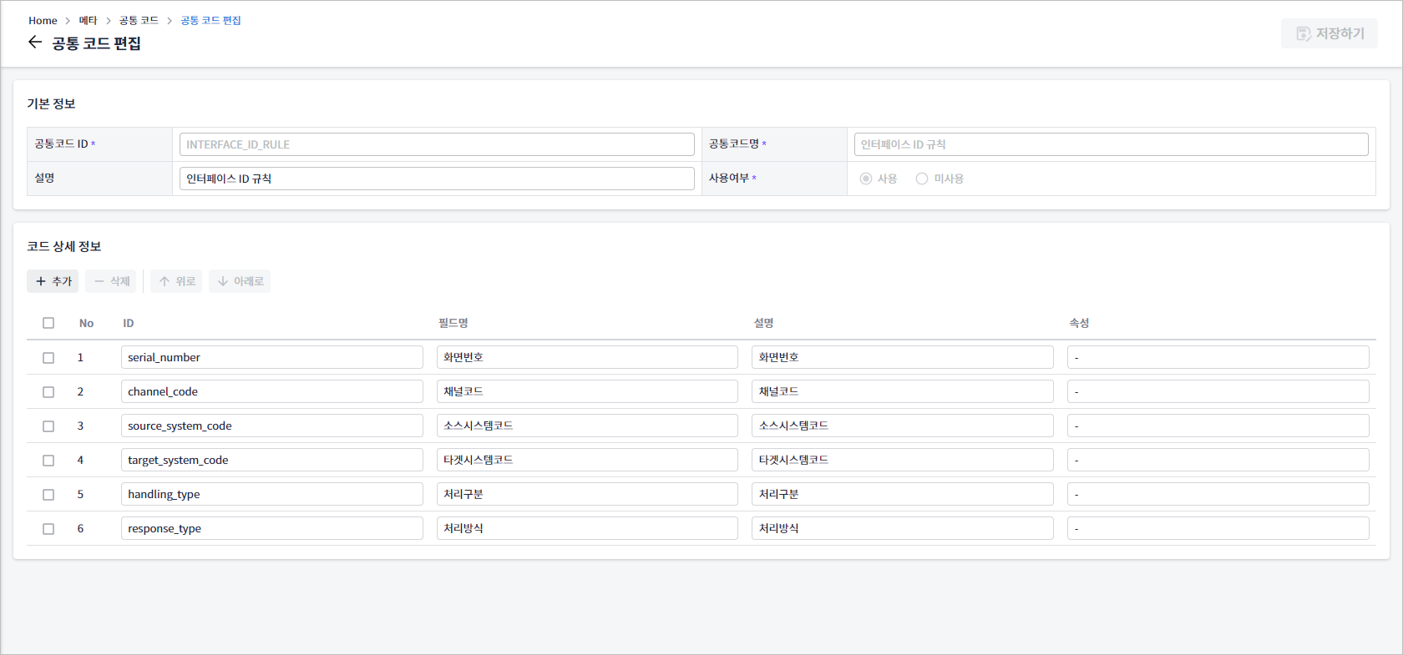Screen dimensions: 1403x655
Task: Click the channel_code ID field
Action: 272,391
